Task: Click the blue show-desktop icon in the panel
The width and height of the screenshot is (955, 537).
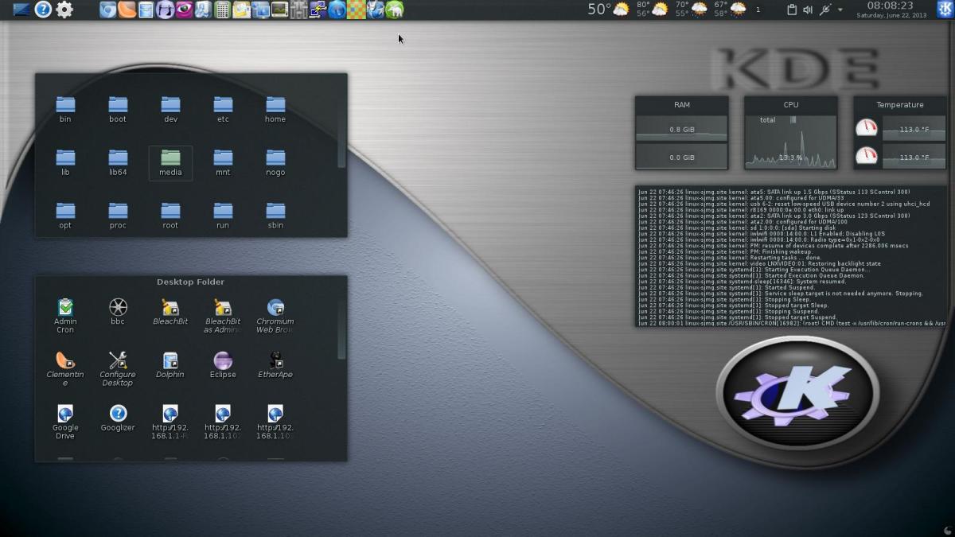Action: coord(21,10)
